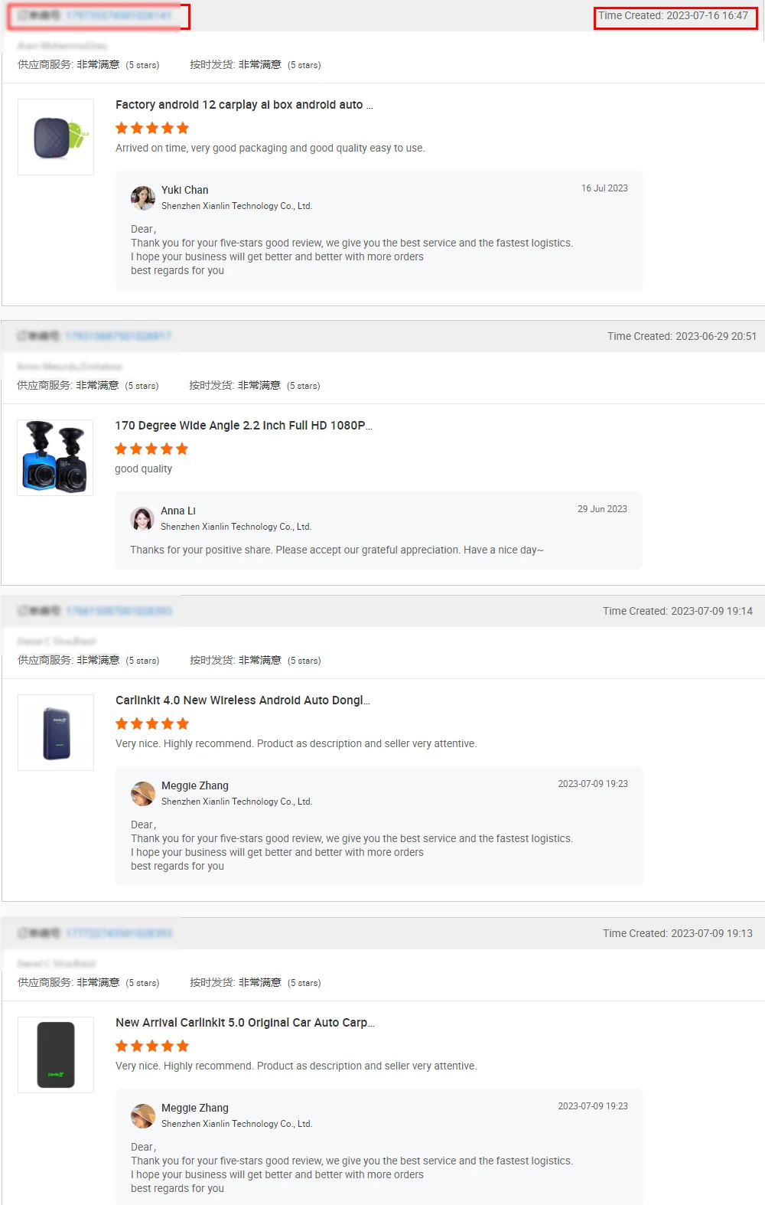Click Yuki Chan's profile avatar

tap(143, 198)
